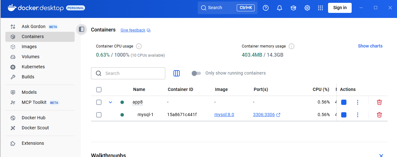Open MCP Toolkit in the sidebar

click(x=40, y=102)
